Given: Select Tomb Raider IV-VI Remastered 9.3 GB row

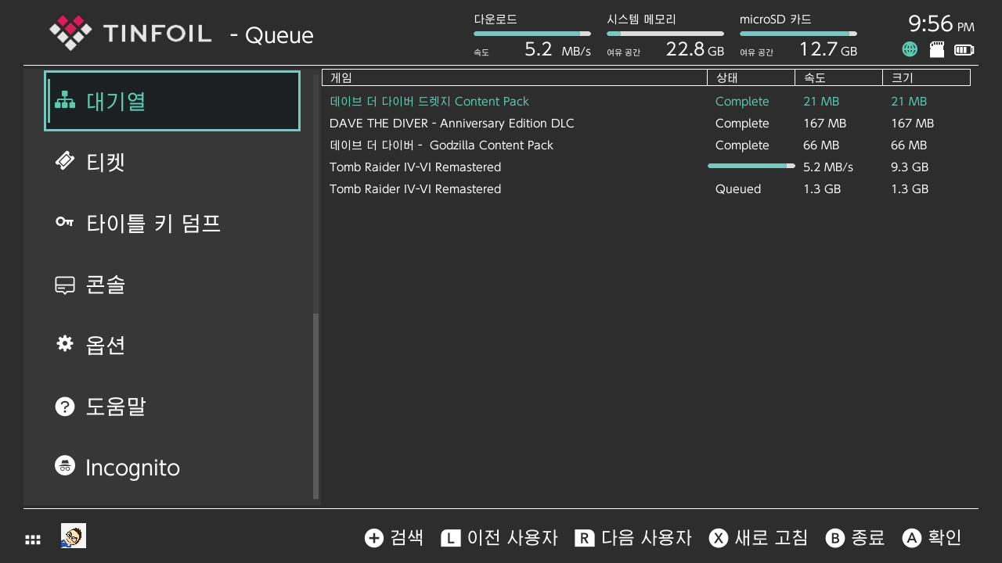Looking at the screenshot, I should click(x=646, y=167).
